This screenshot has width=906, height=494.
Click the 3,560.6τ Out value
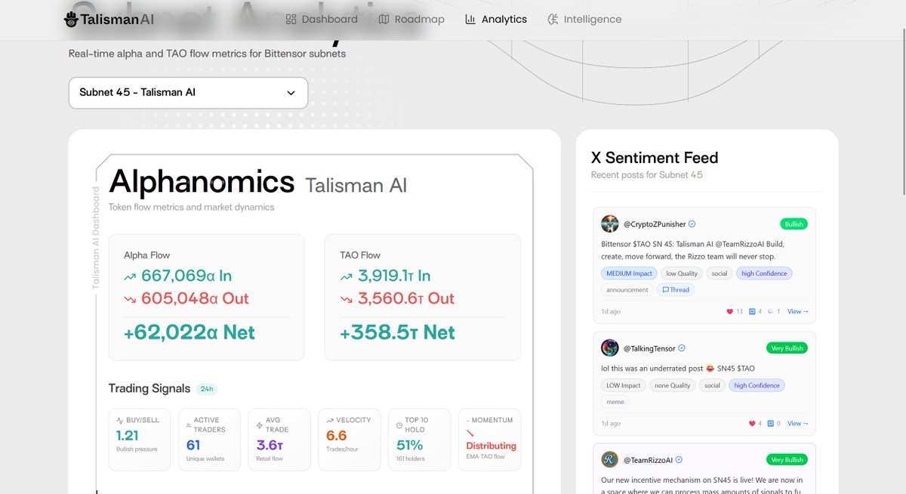point(405,298)
